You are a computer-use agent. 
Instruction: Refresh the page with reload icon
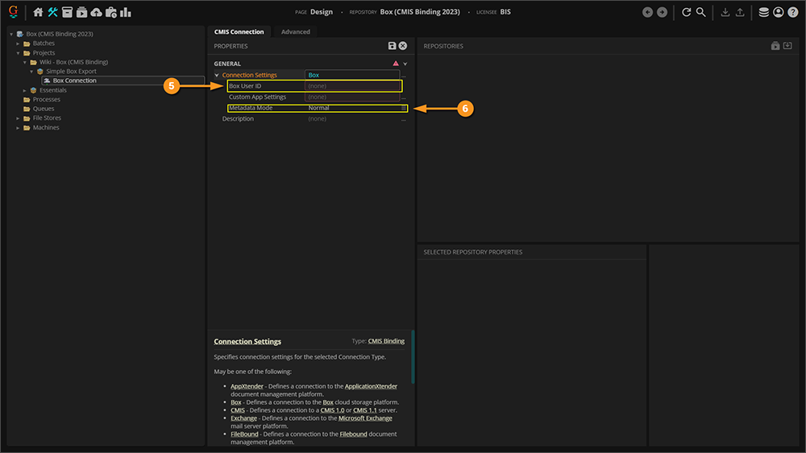click(x=686, y=12)
